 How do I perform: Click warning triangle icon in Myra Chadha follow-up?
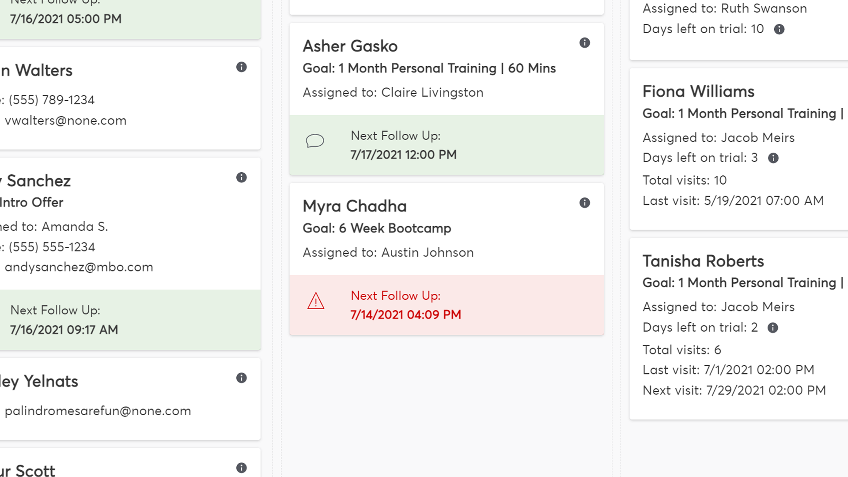click(316, 301)
